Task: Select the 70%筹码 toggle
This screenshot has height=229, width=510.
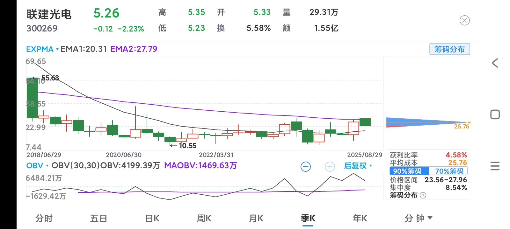Action: [448, 171]
